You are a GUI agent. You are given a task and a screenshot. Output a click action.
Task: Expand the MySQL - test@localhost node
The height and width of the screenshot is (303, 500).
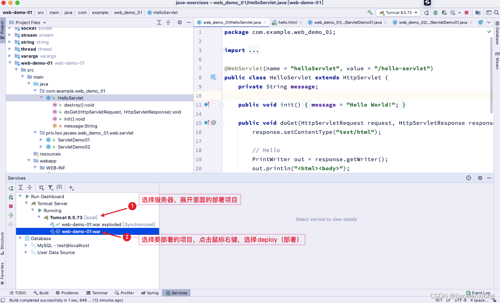(26, 245)
